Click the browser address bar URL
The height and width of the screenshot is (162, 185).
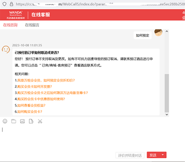point(100,4)
